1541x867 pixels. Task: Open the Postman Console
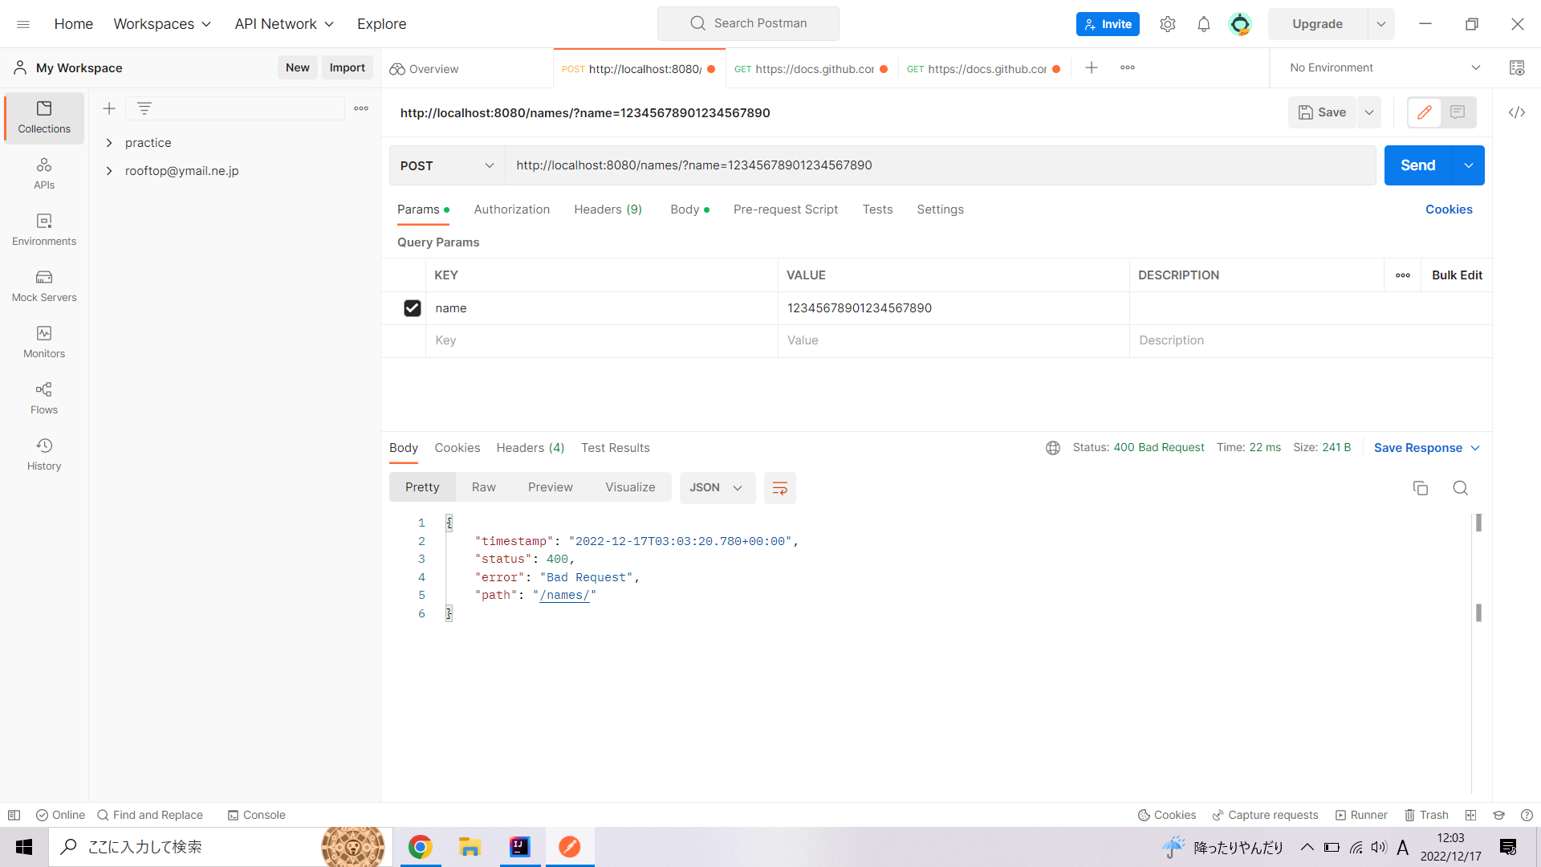256,815
